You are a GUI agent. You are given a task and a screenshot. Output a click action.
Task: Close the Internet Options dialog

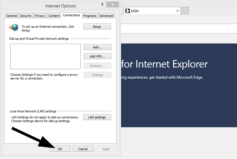tap(113, 5)
